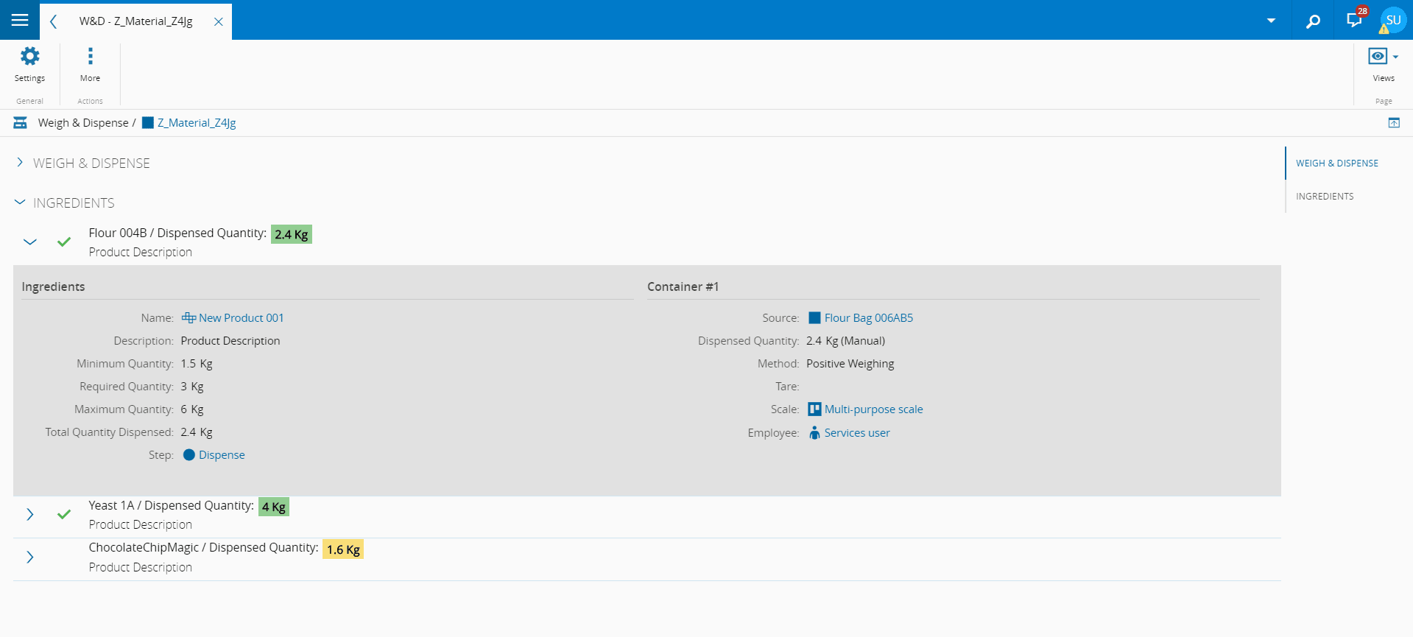Screen dimensions: 1413x637
Task: Open notifications with 28 badge
Action: [1355, 19]
